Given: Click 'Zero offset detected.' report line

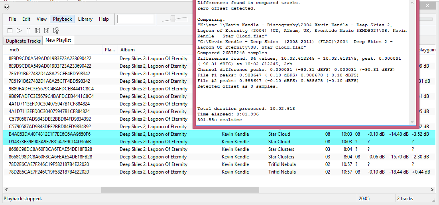Looking at the screenshot, I should (226, 8).
